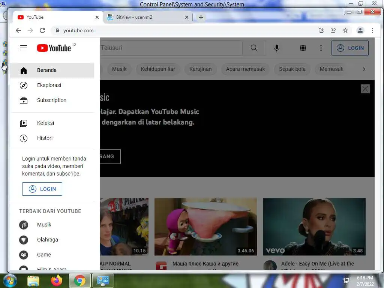Close the BitView tab
The height and width of the screenshot is (288, 384).
[187, 17]
